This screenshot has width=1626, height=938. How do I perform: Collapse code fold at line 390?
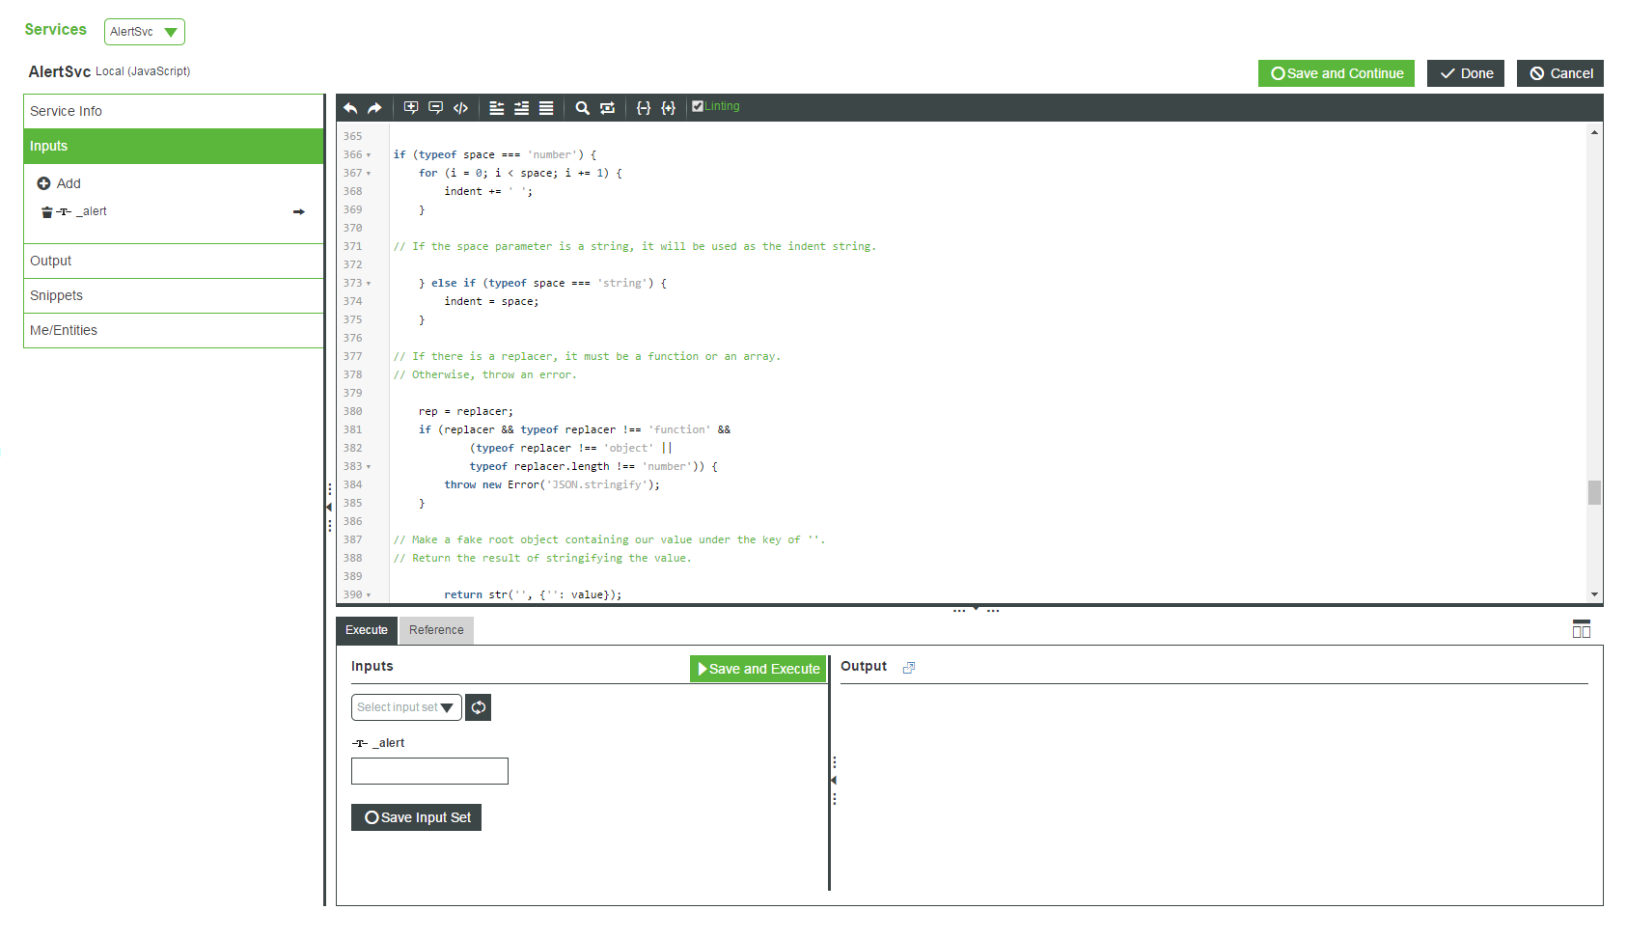click(369, 595)
